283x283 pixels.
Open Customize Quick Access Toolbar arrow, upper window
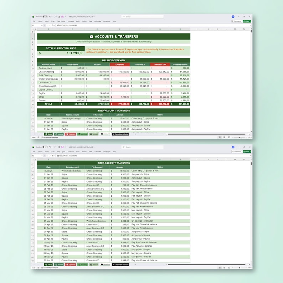pos(66,17)
